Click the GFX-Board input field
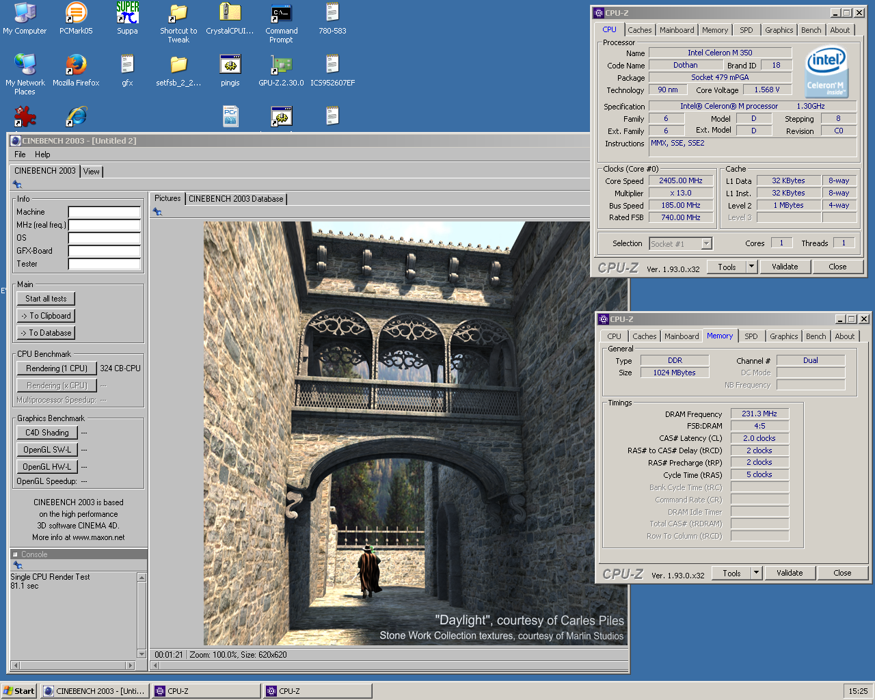The image size is (875, 700). [105, 251]
